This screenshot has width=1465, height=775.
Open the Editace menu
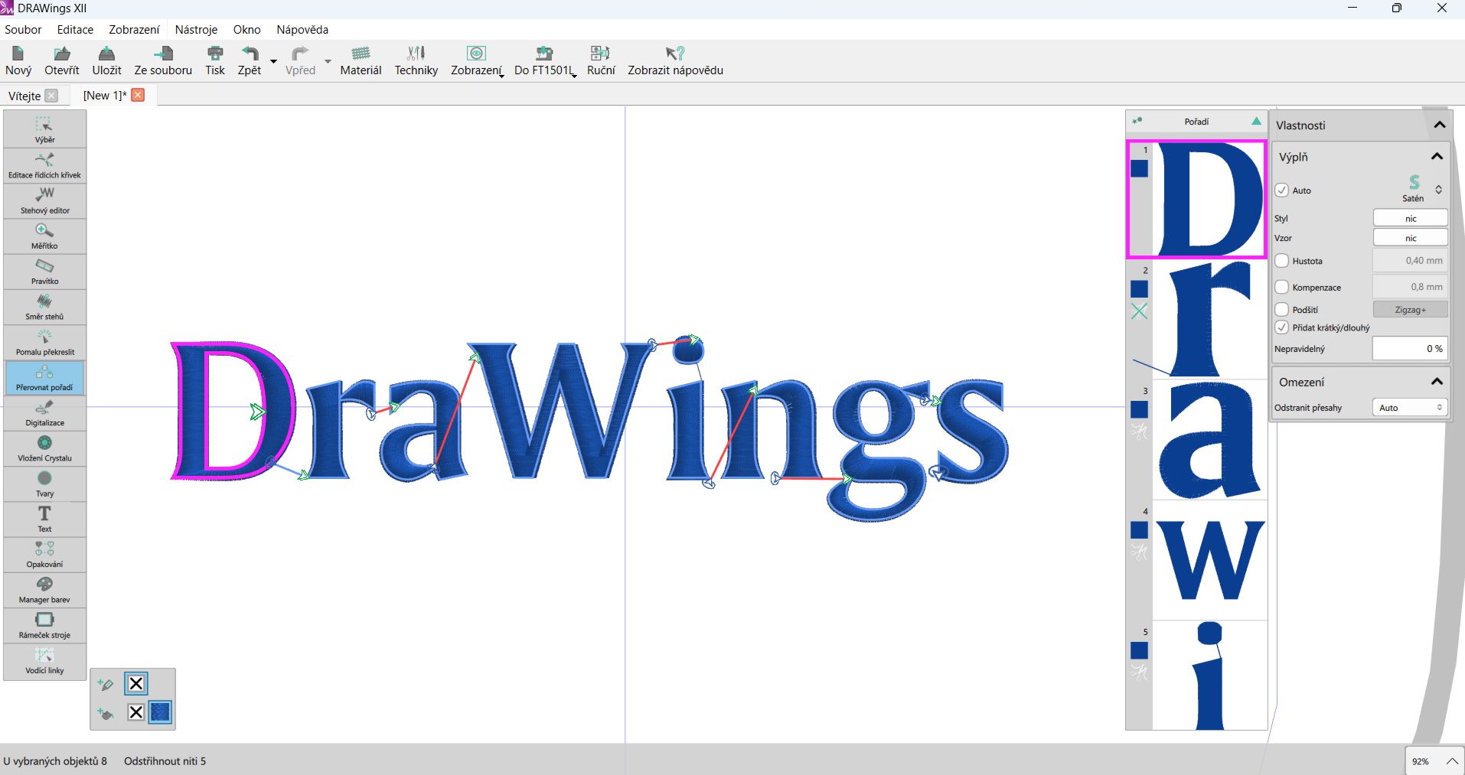[x=75, y=29]
